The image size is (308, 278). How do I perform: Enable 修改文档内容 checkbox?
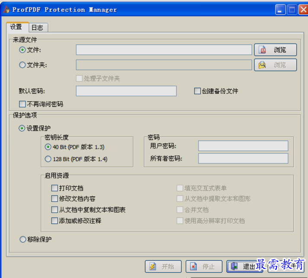click(55, 199)
